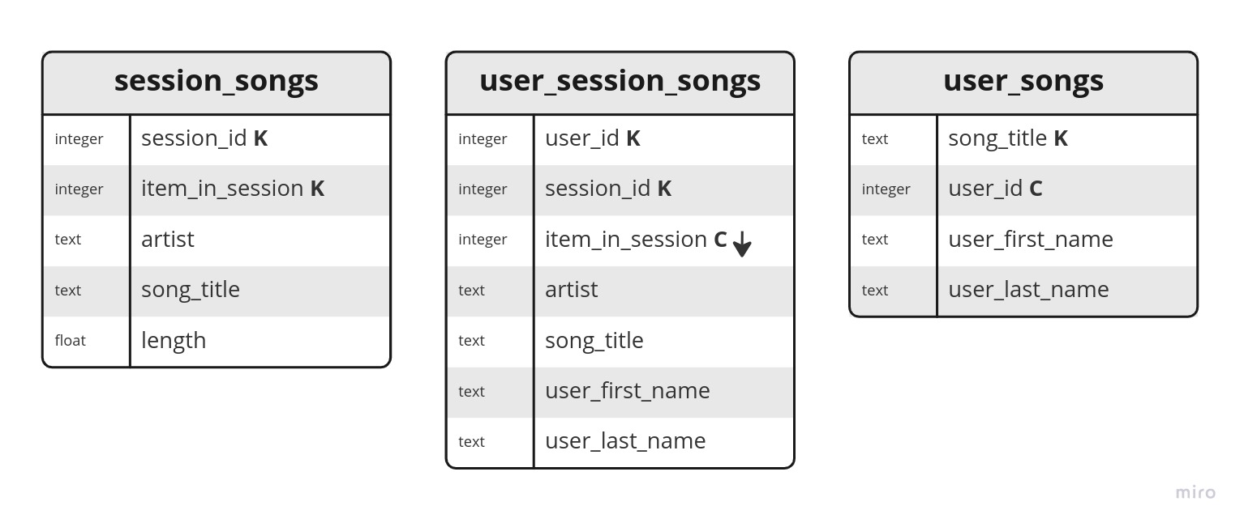Select user_id K row in user_session_songs
Viewport: 1244px width, 527px height.
click(x=620, y=139)
